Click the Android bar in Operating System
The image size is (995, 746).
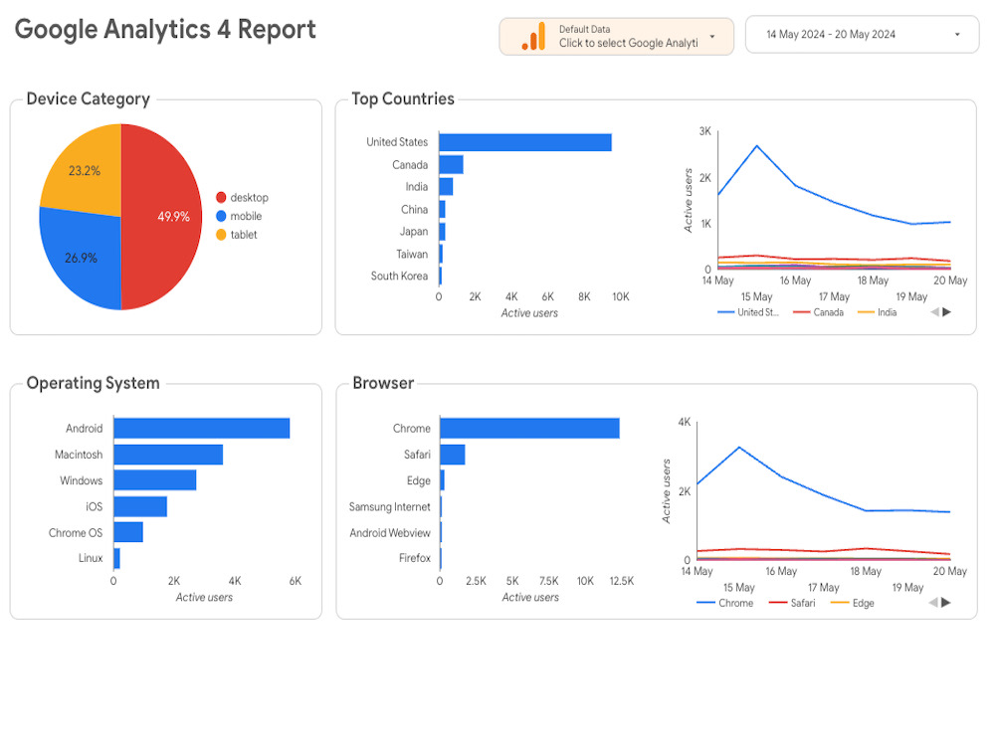coord(202,428)
